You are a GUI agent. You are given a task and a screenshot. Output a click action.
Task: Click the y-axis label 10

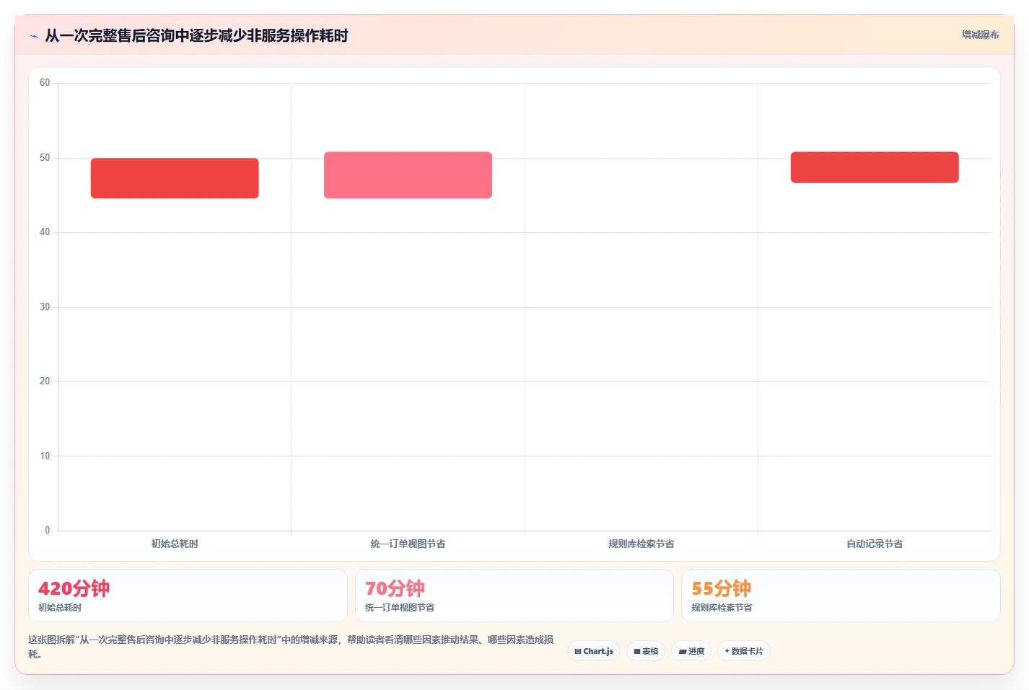(x=45, y=456)
